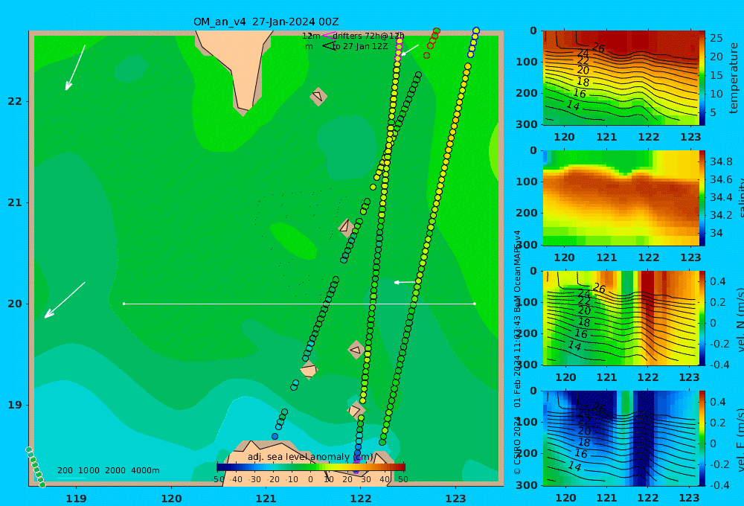Image resolution: width=744 pixels, height=506 pixels.
Task: Select the small island marker near 22N 121.5E
Action: 318,96
